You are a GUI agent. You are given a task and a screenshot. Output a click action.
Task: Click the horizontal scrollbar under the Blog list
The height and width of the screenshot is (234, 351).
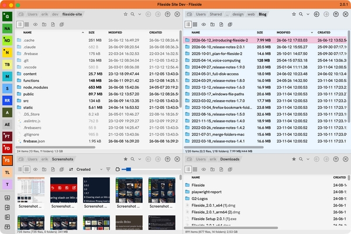coord(223,147)
